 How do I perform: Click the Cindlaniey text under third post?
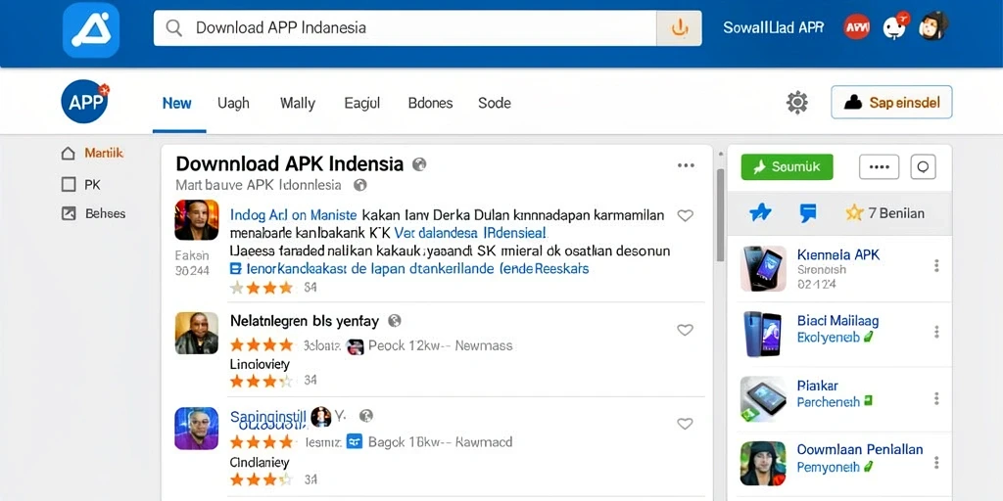[x=259, y=462]
